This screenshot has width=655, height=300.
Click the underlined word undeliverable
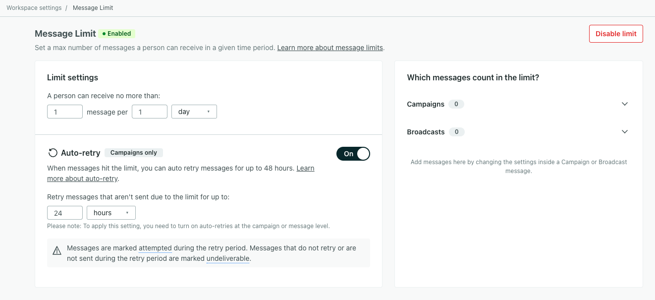[x=228, y=258]
